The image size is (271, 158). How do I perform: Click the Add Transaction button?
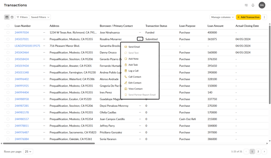point(248,17)
